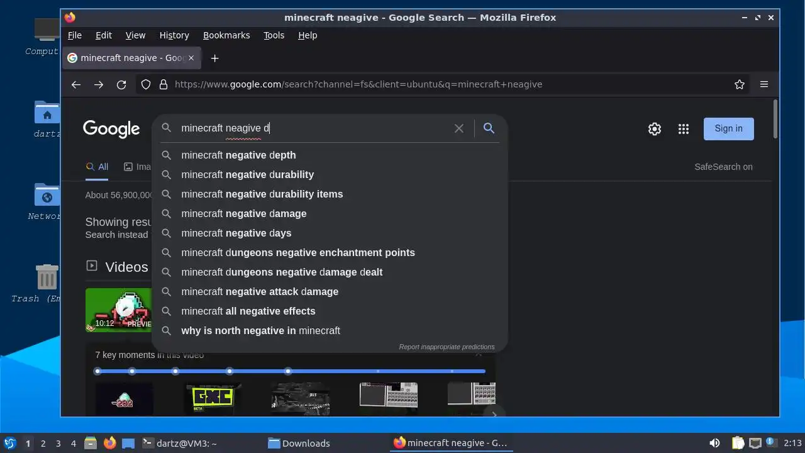Click Report inappropriate predictions link
The height and width of the screenshot is (453, 805).
pos(447,347)
